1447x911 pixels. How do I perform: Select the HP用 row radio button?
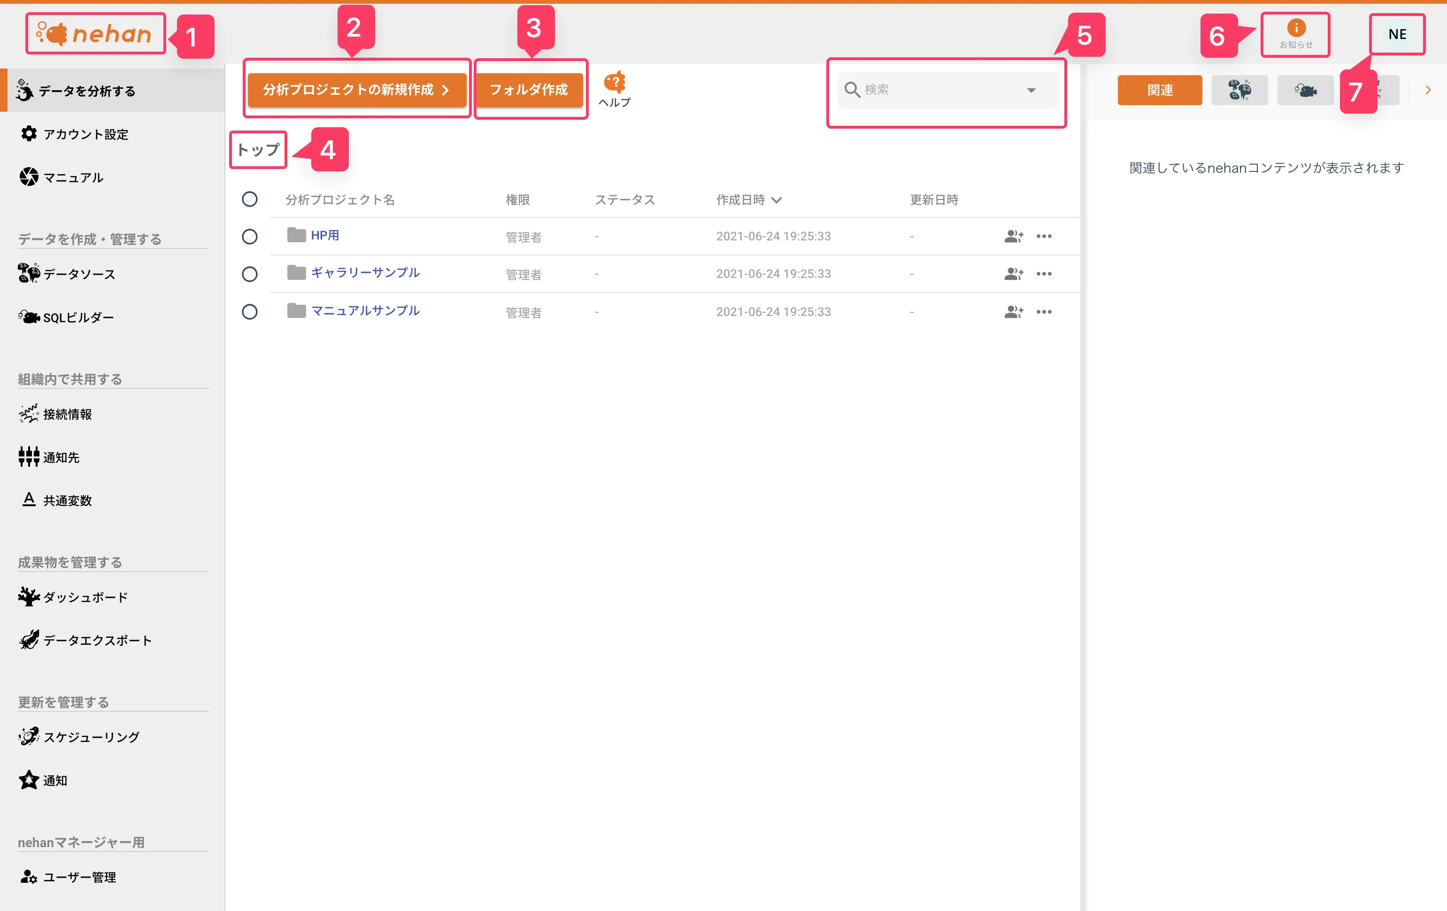[249, 236]
